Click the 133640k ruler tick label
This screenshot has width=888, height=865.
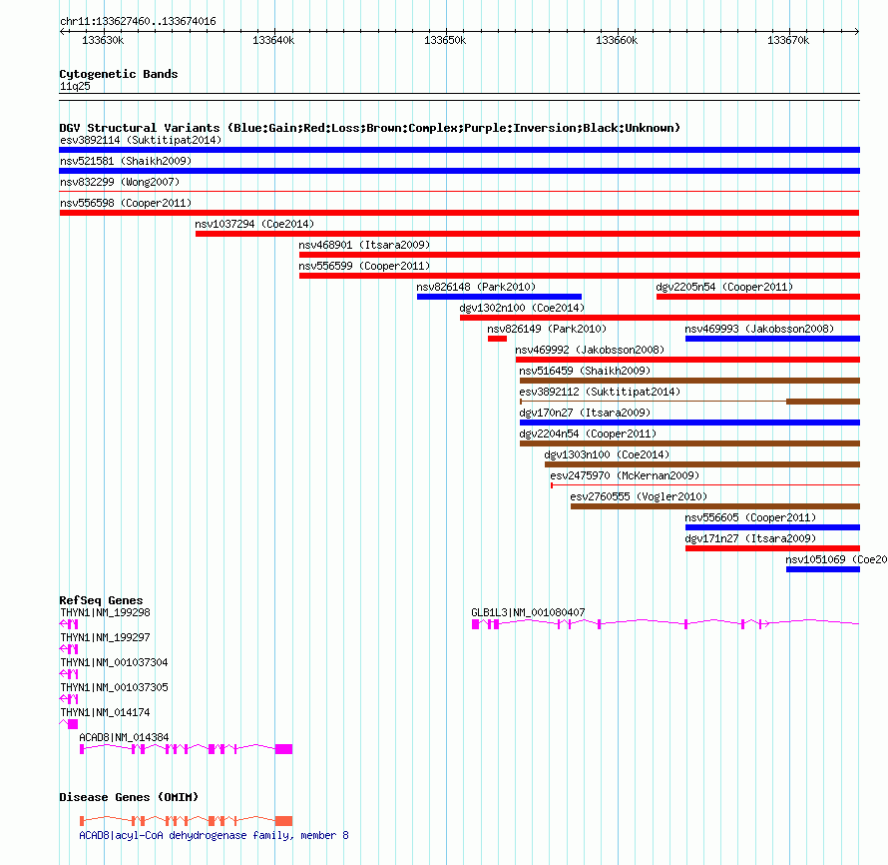point(273,41)
